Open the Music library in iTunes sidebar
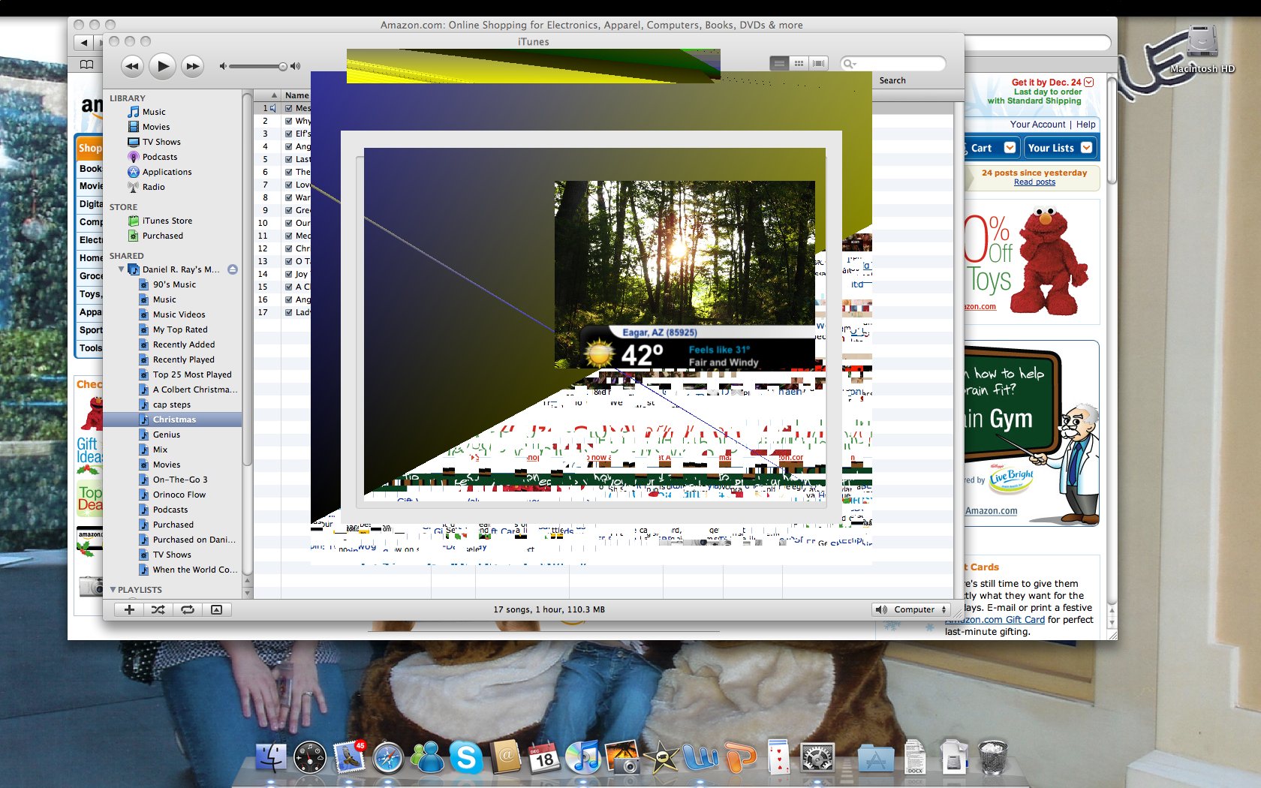Screen dimensions: 1261x788 pos(154,112)
